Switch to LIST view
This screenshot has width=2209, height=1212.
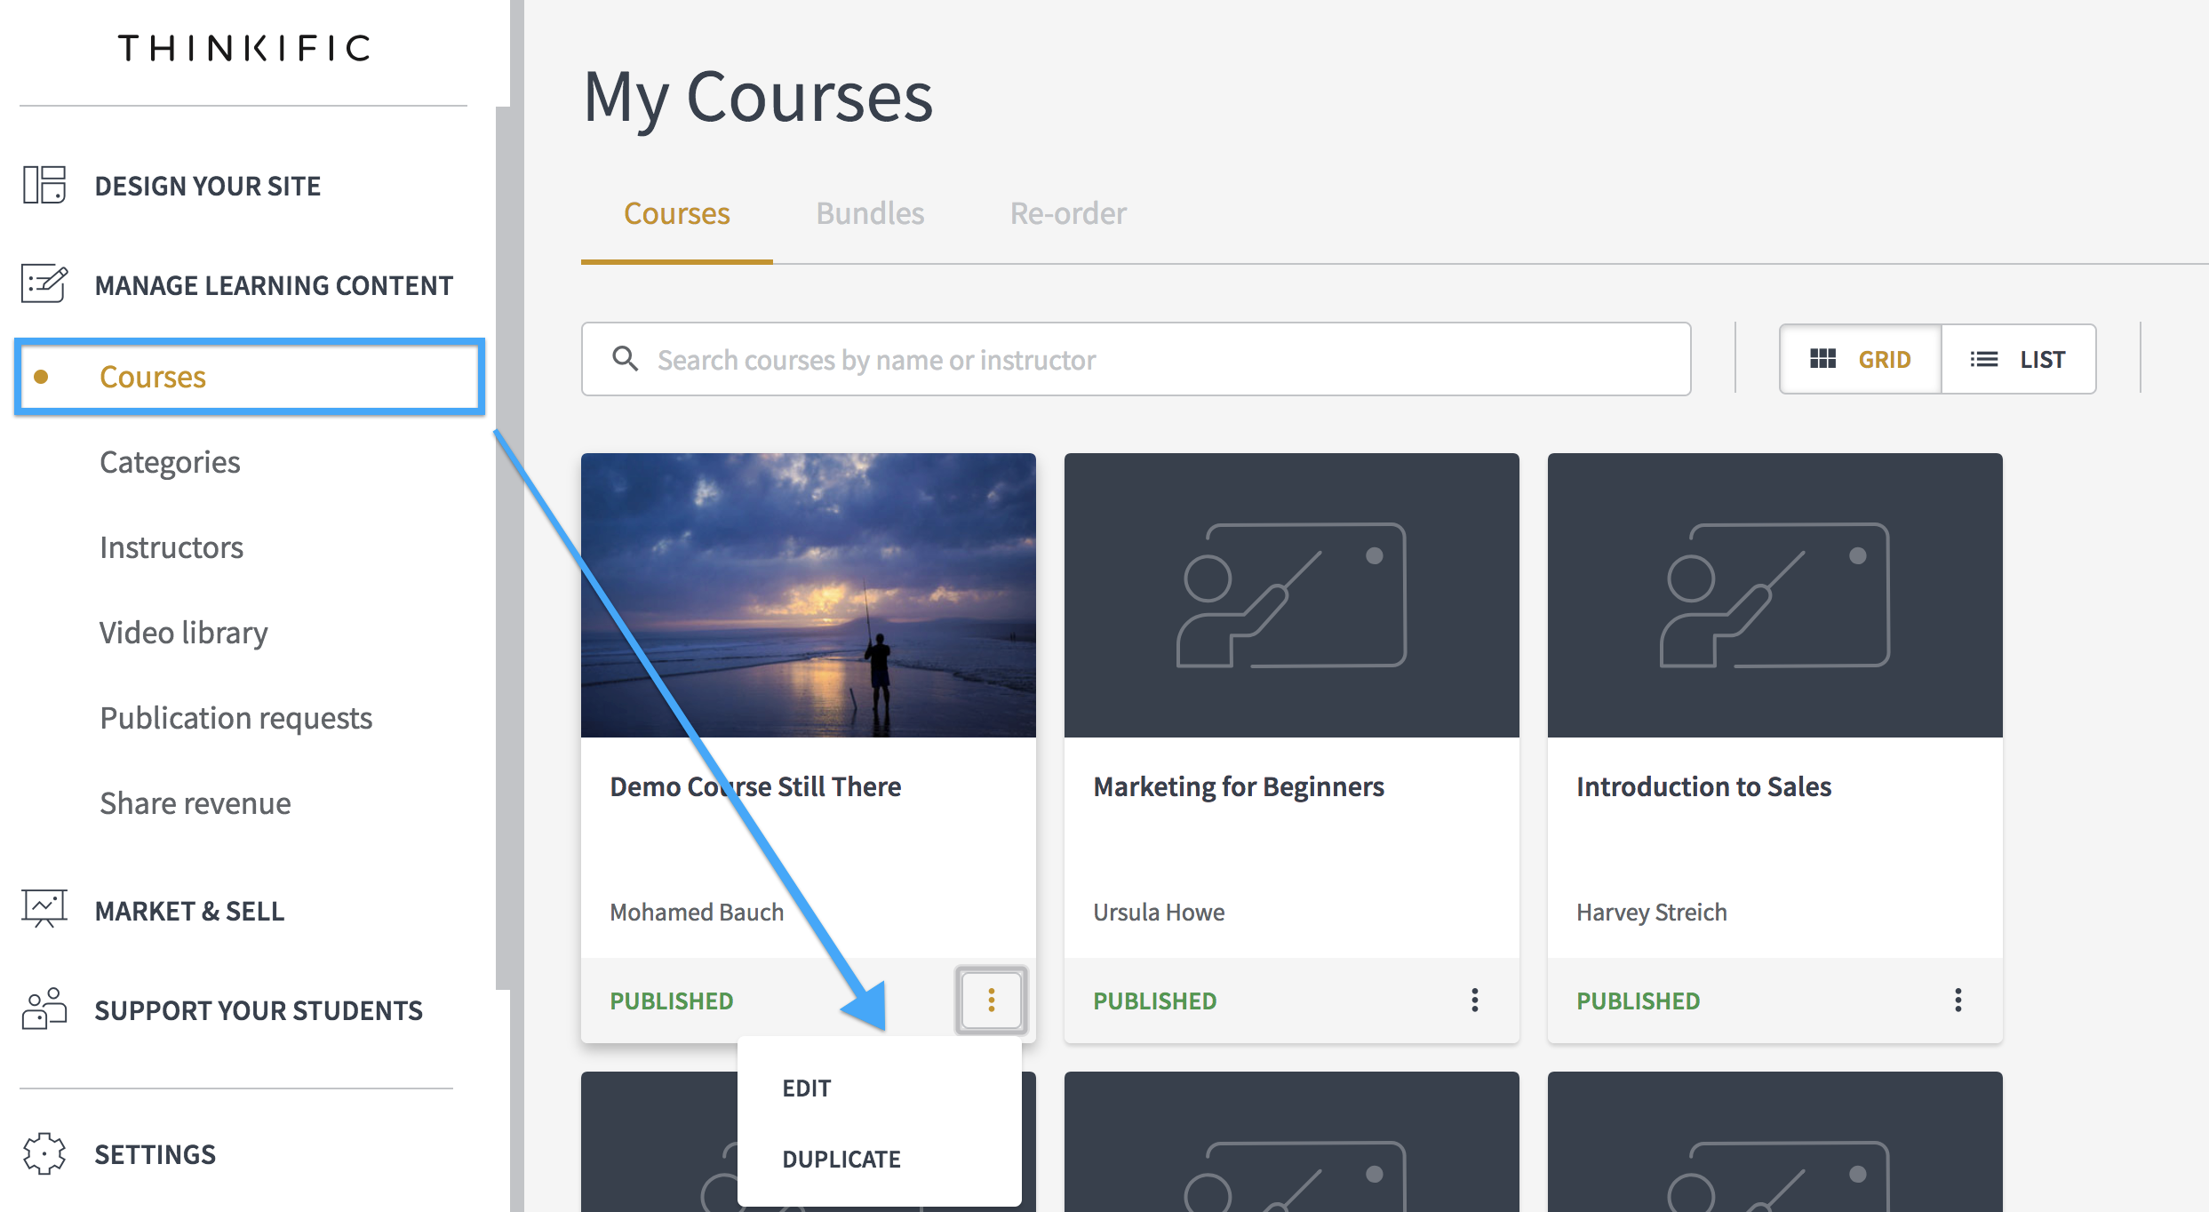[2019, 359]
